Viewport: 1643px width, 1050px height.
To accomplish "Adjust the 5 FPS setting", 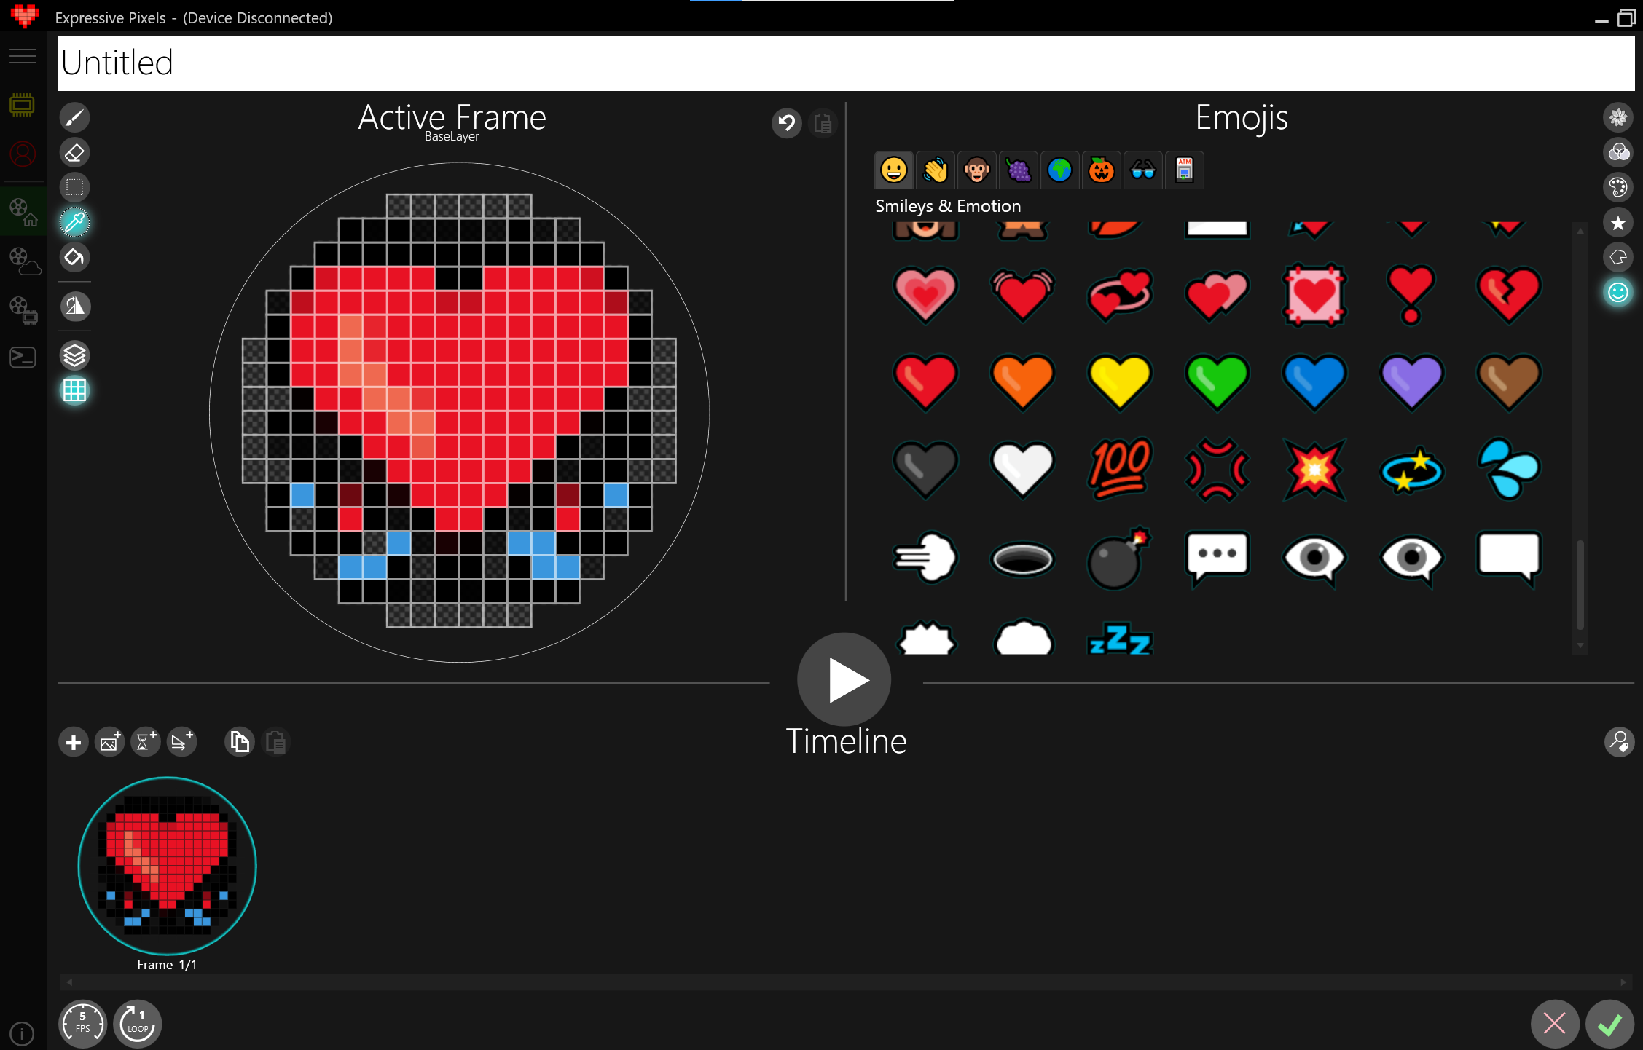I will click(x=82, y=1023).
